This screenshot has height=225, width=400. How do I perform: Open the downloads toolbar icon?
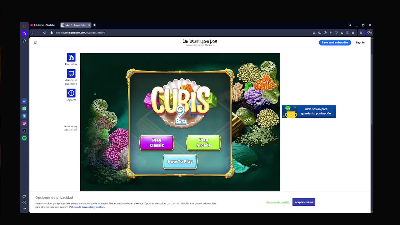342,32
